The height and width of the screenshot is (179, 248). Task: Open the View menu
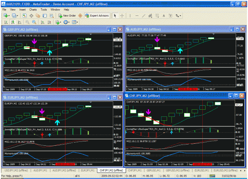[13, 10]
